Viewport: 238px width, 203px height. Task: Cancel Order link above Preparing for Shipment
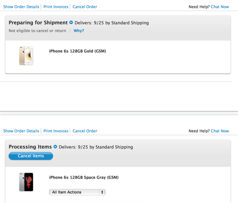click(85, 7)
